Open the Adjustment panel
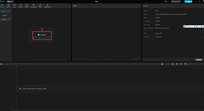The height and width of the screenshot is (111, 204). point(47,5)
